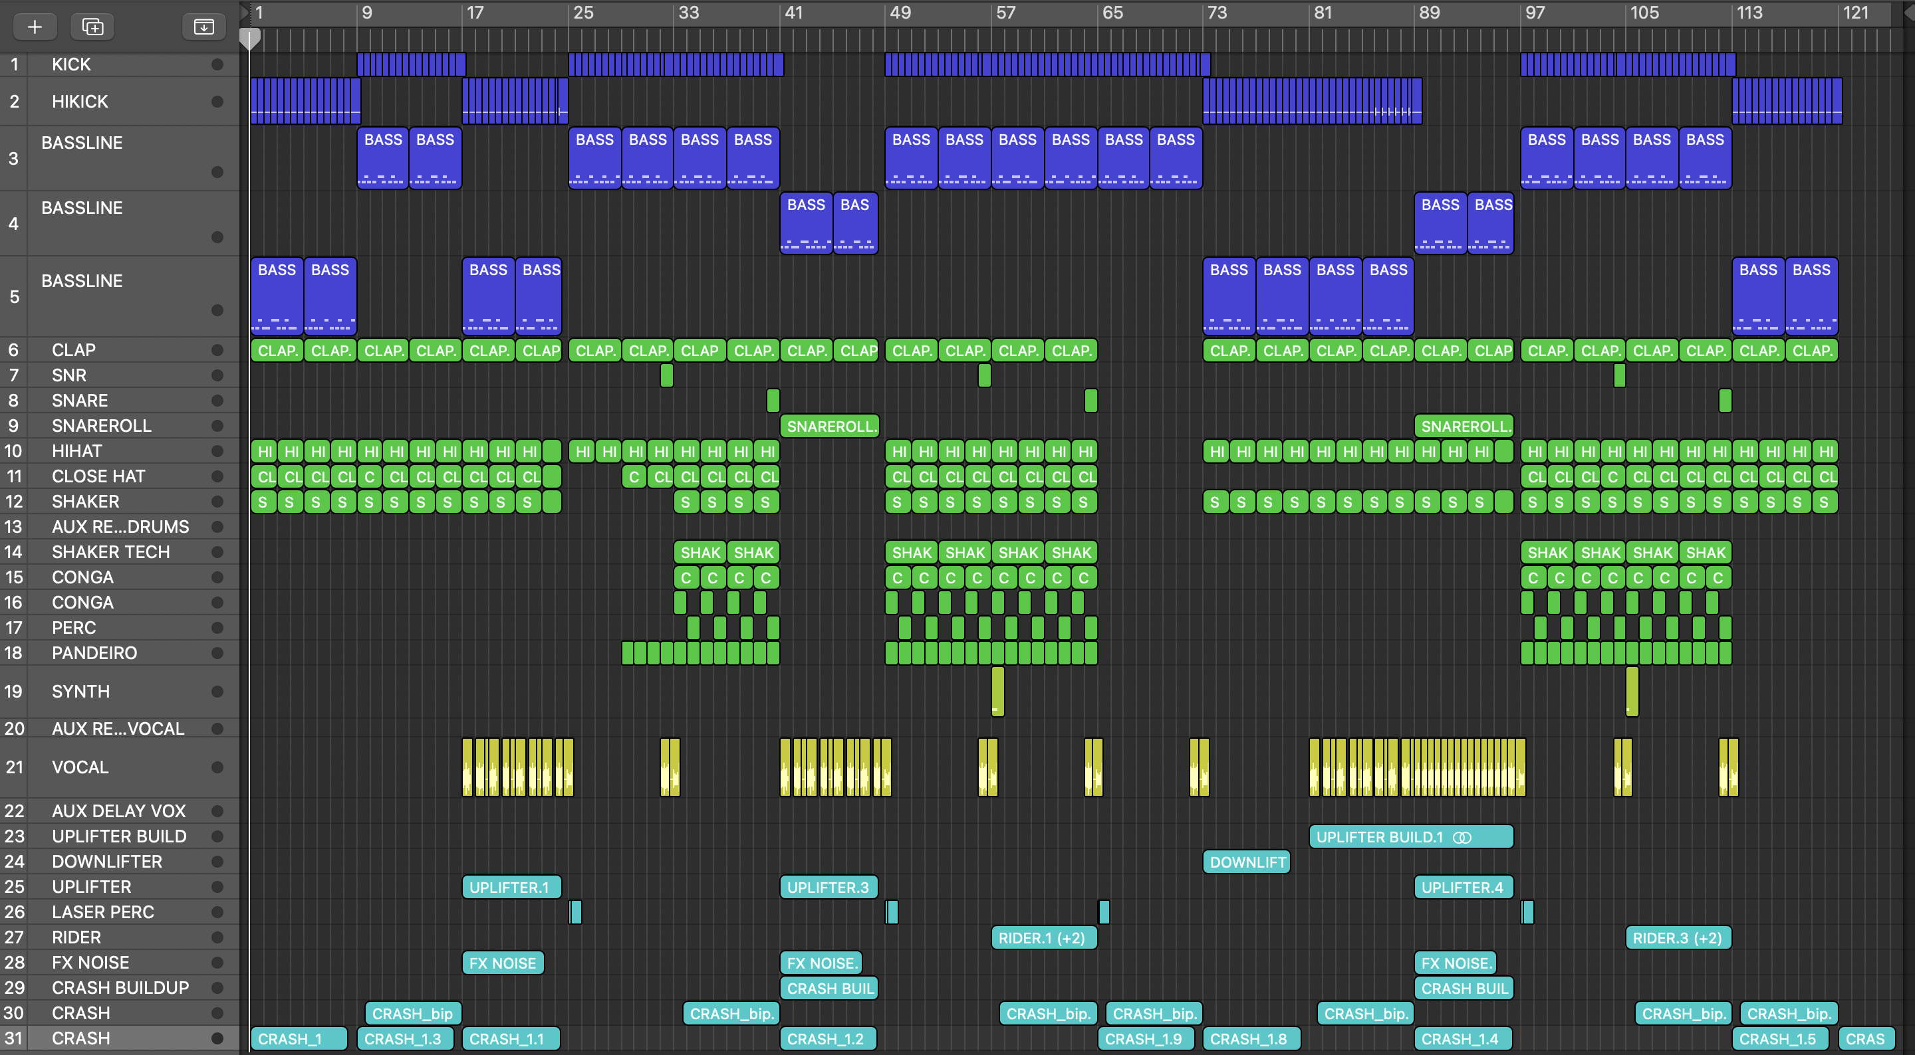This screenshot has width=1915, height=1055.
Task: Click the add new track plus button
Action: [x=34, y=27]
